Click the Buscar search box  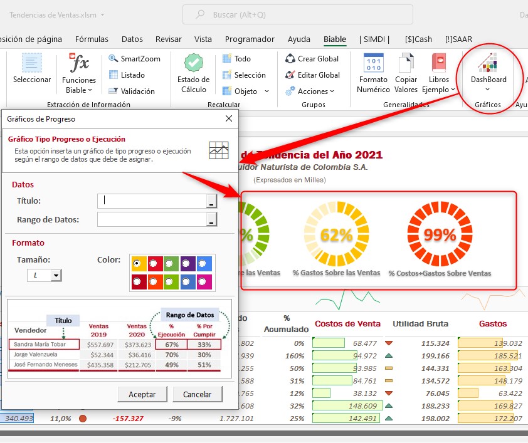pyautogui.click(x=298, y=14)
